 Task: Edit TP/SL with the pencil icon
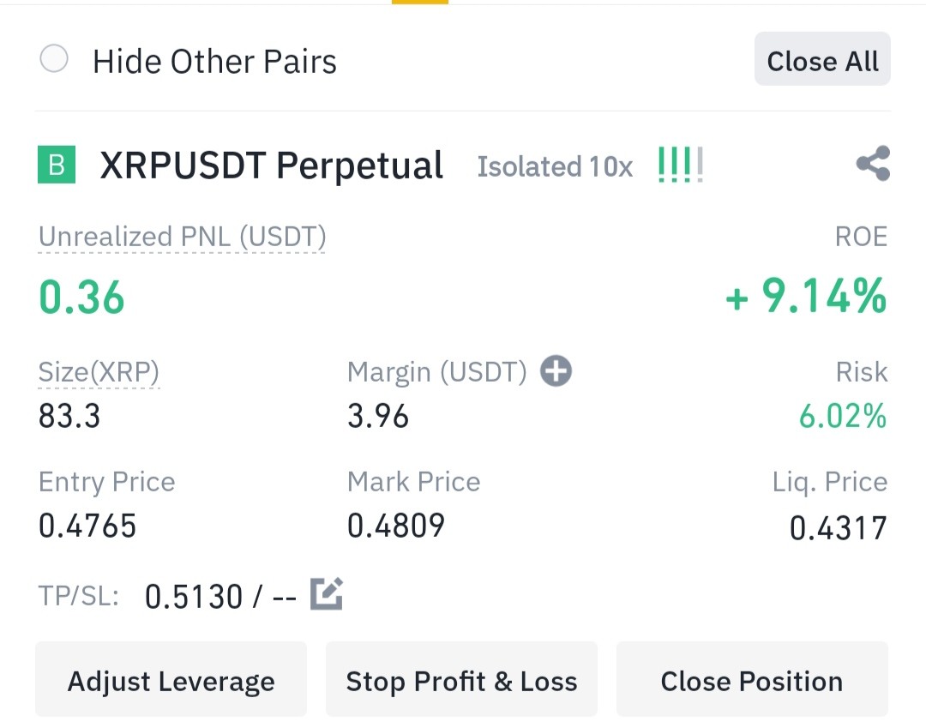[327, 593]
